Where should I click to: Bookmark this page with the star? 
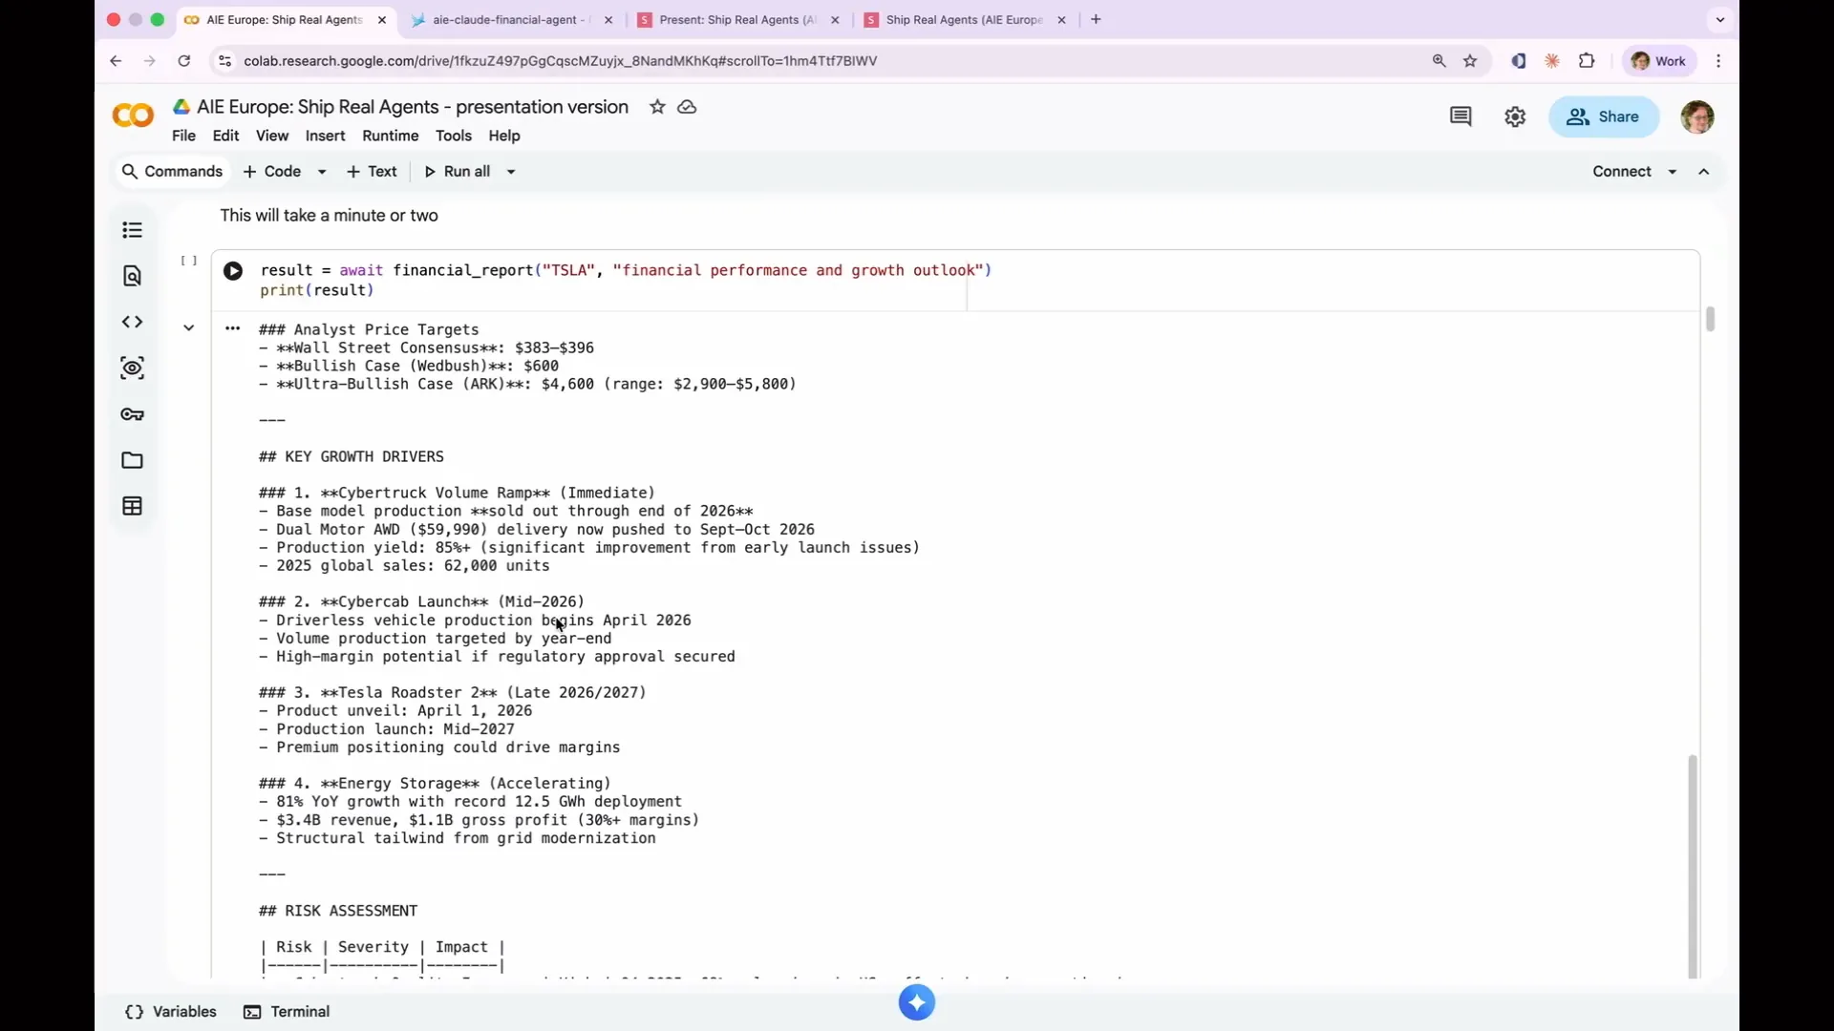click(x=1470, y=61)
